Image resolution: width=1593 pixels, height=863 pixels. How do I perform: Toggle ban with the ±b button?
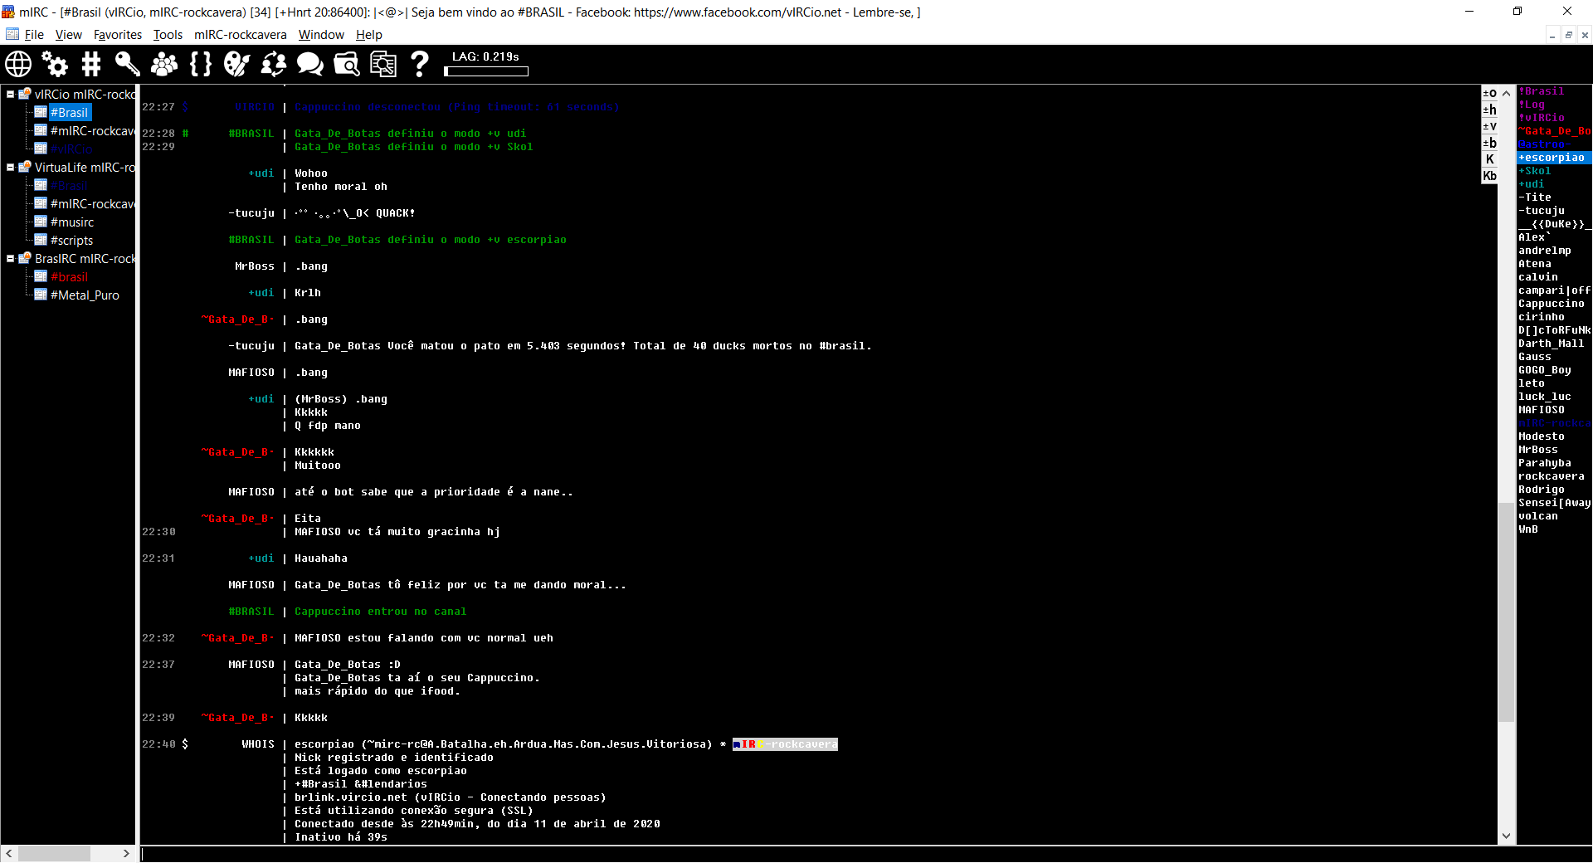point(1490,142)
